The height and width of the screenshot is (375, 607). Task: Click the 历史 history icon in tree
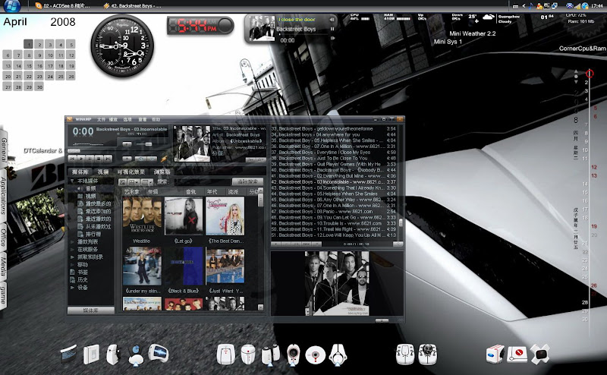tap(72, 279)
